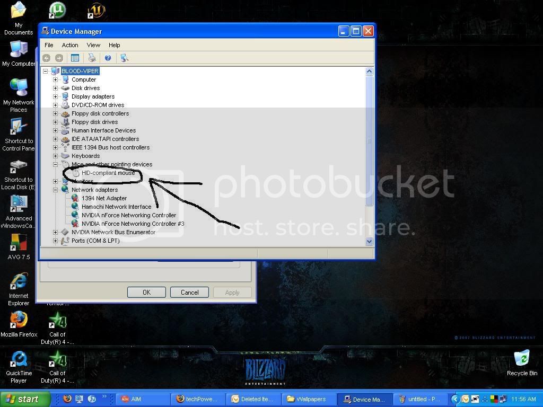
Task: Click Show Desktop icon in Quick Launch
Action: (80, 399)
